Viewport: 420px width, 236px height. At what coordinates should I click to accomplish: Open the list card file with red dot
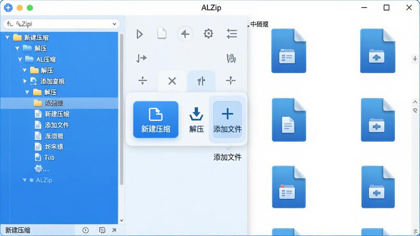point(289,187)
